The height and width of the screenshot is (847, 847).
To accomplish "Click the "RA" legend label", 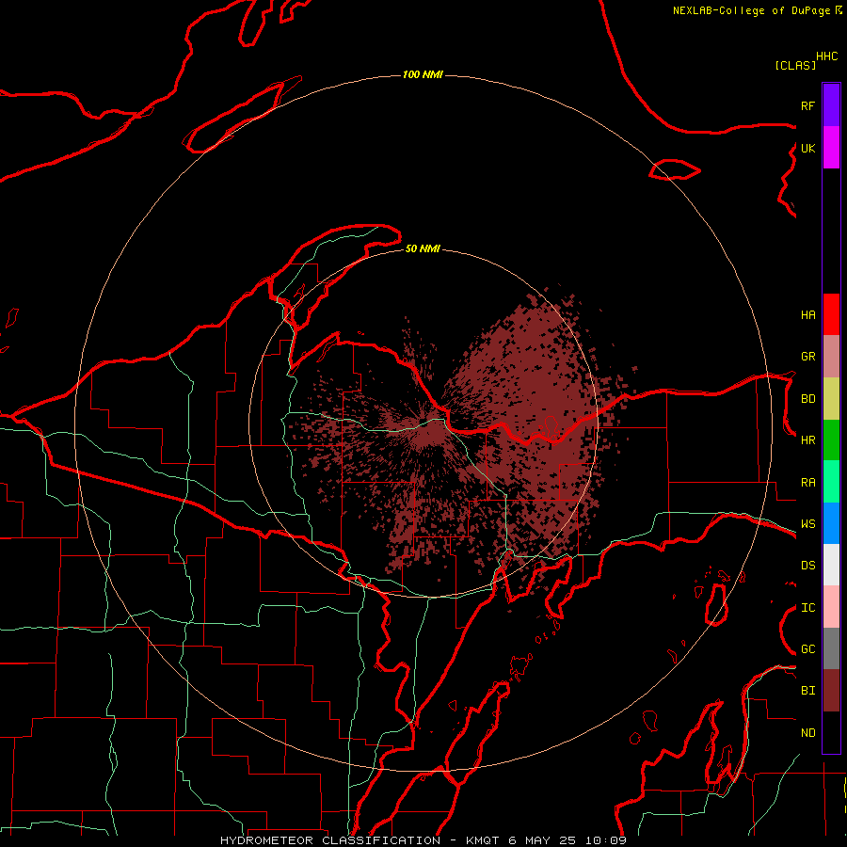I will (807, 482).
